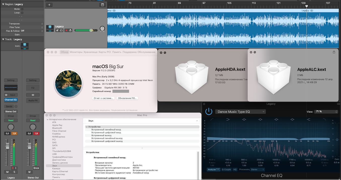Mute the Legacy channel strip with M
341x180 pixels.
click(x=7, y=172)
